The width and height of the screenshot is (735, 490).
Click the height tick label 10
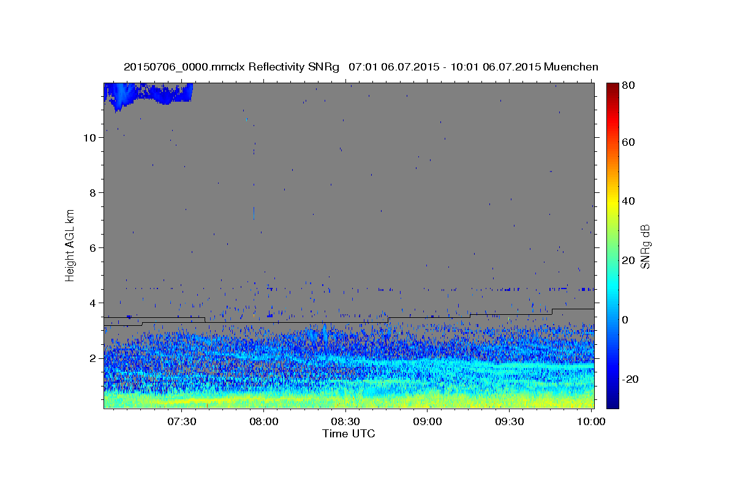coord(89,138)
